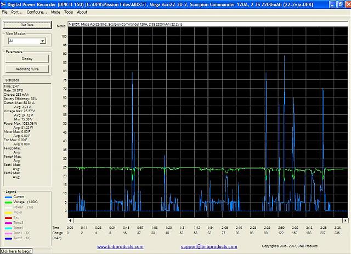
Task: Open the About menu
Action: click(82, 11)
